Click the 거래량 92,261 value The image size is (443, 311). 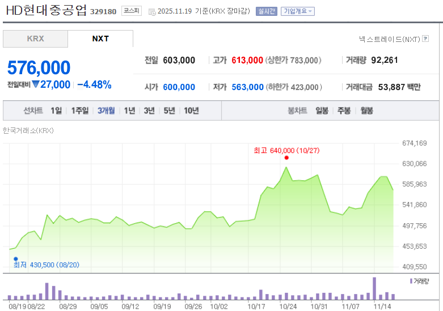tap(385, 60)
